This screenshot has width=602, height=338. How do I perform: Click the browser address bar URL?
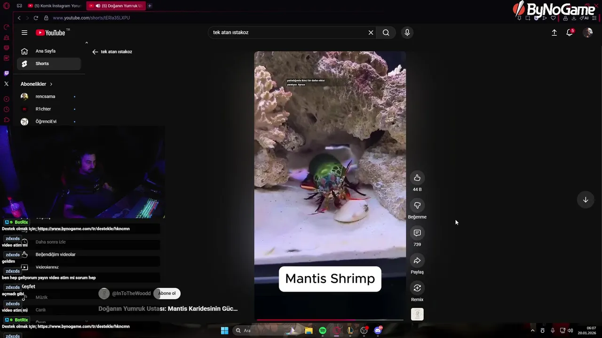[91, 18]
